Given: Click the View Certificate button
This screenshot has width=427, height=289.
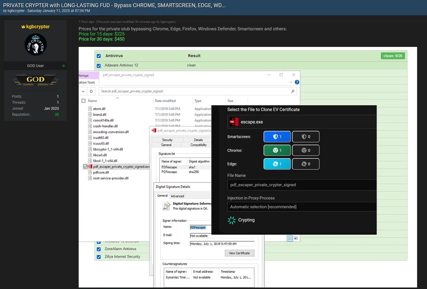Looking at the screenshot, I should (x=239, y=253).
